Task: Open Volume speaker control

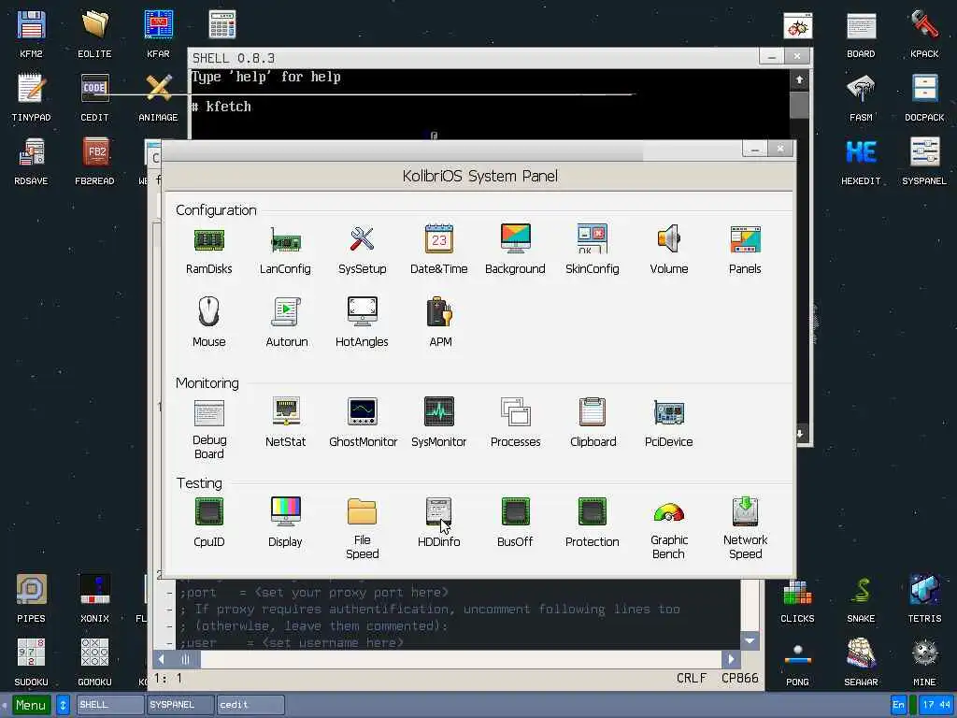Action: click(669, 250)
